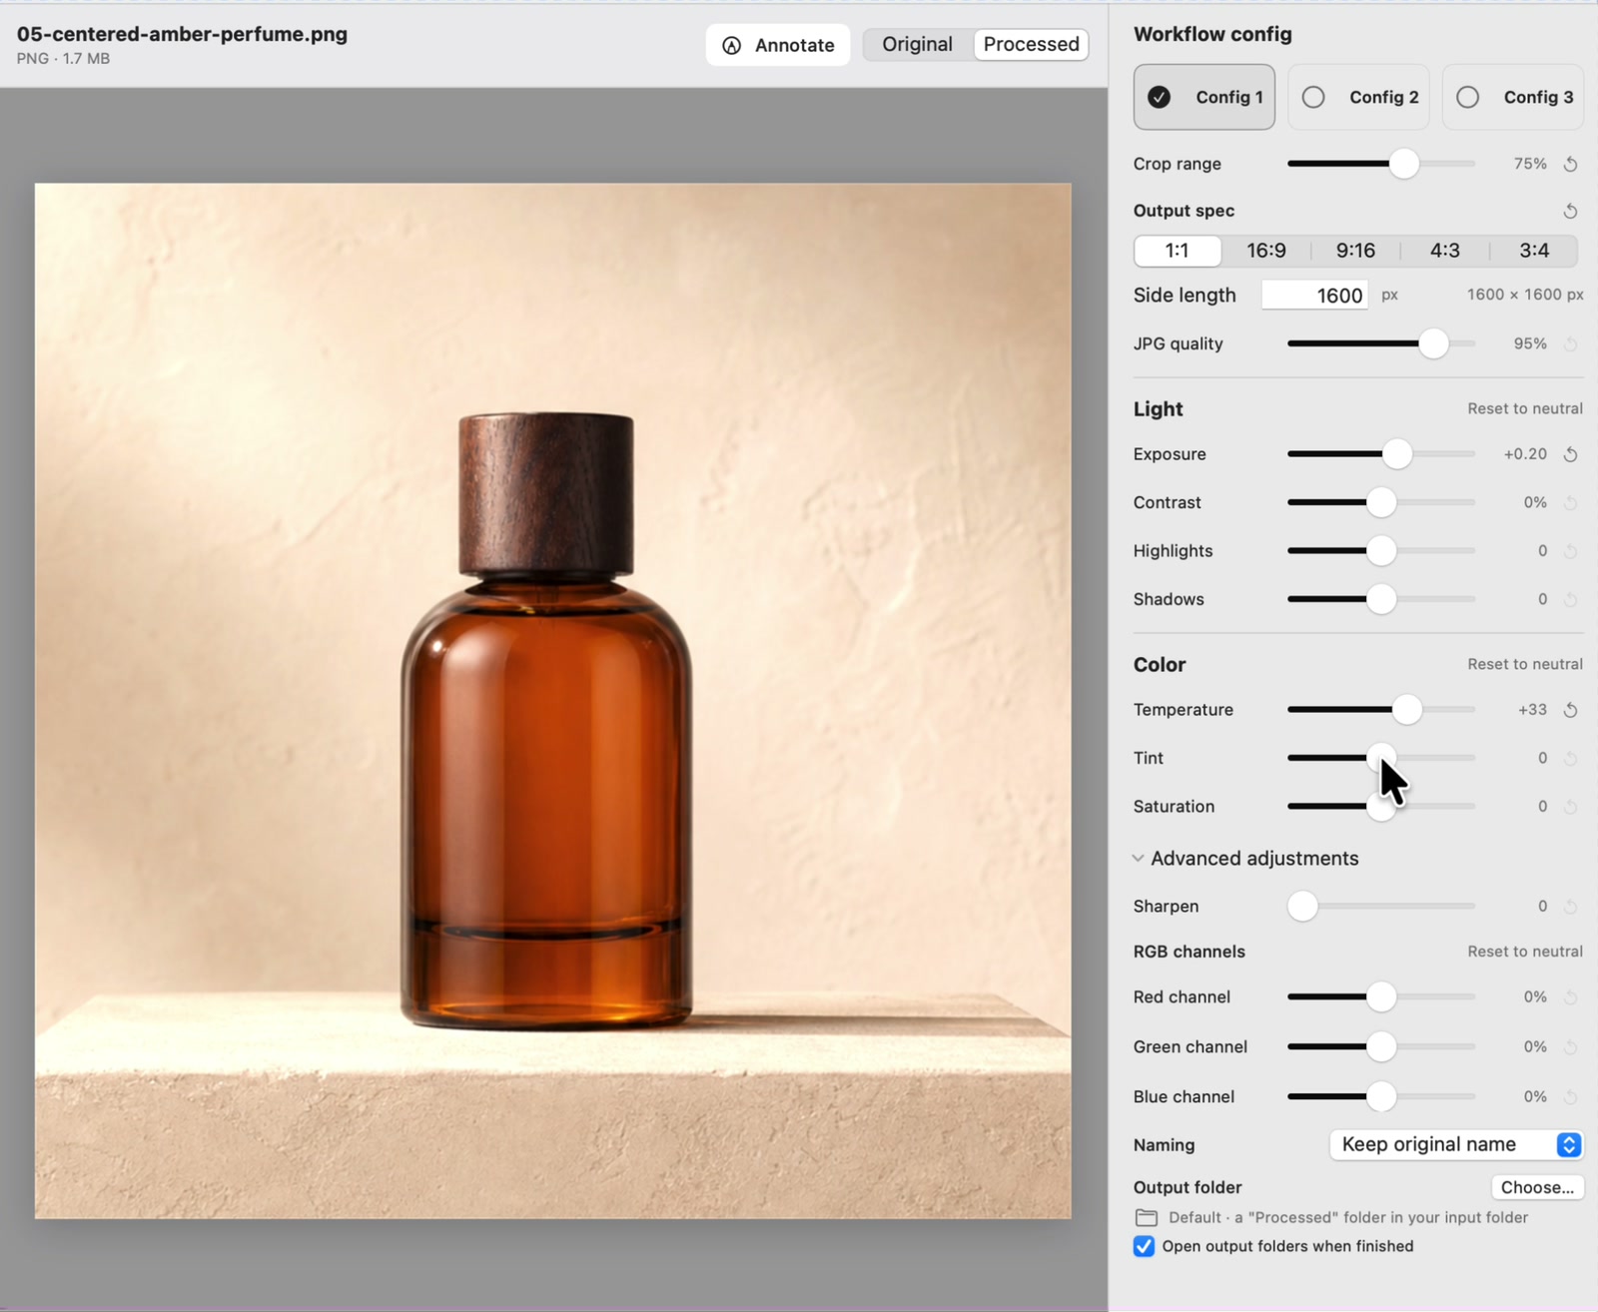Switch preview to Processed
This screenshot has height=1312, width=1598.
[1031, 44]
